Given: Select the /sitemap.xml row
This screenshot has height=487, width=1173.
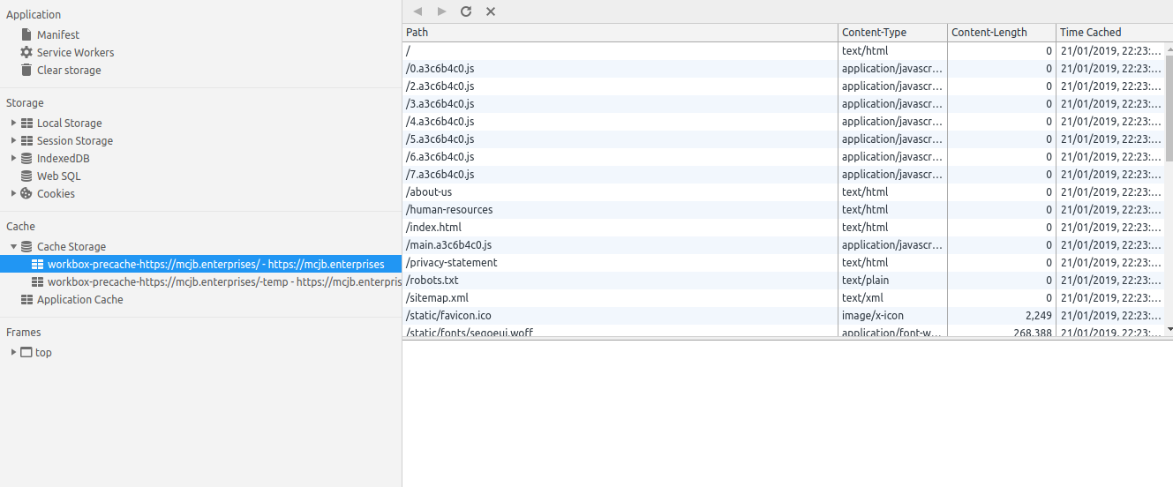Looking at the screenshot, I should 784,297.
